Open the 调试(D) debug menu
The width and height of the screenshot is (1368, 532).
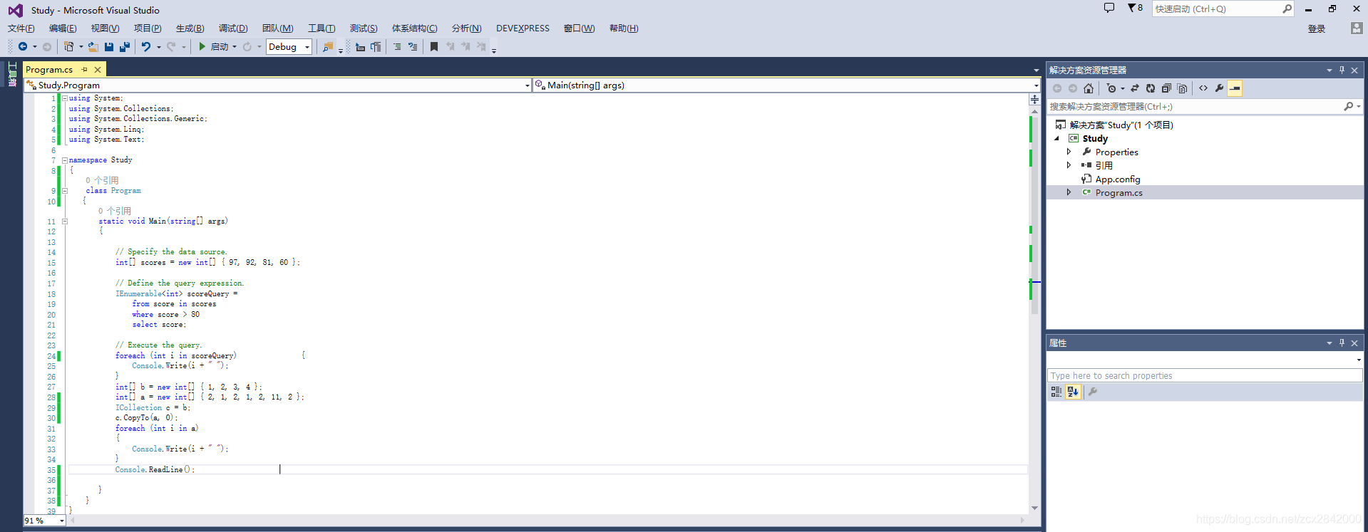[233, 28]
